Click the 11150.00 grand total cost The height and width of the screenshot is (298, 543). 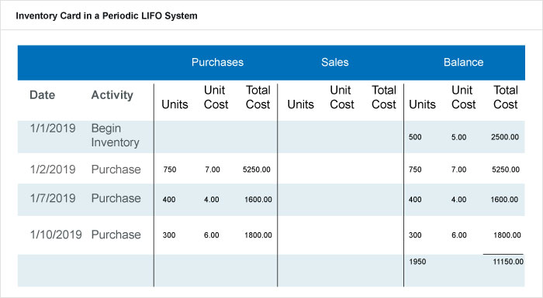tap(508, 262)
